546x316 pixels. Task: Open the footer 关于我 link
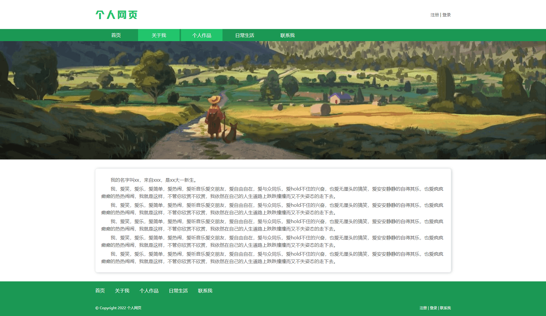[x=122, y=291]
